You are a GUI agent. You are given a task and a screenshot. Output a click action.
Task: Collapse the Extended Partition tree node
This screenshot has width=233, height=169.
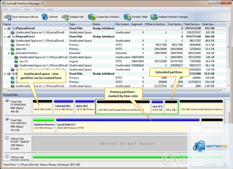[x=8, y=53]
